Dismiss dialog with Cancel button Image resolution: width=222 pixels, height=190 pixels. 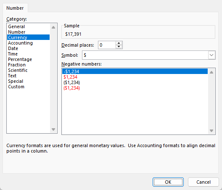click(203, 182)
